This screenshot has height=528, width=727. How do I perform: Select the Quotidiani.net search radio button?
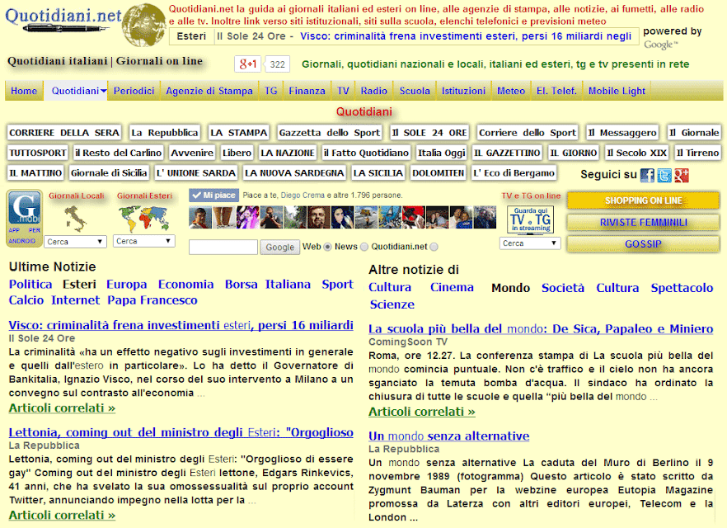[434, 247]
